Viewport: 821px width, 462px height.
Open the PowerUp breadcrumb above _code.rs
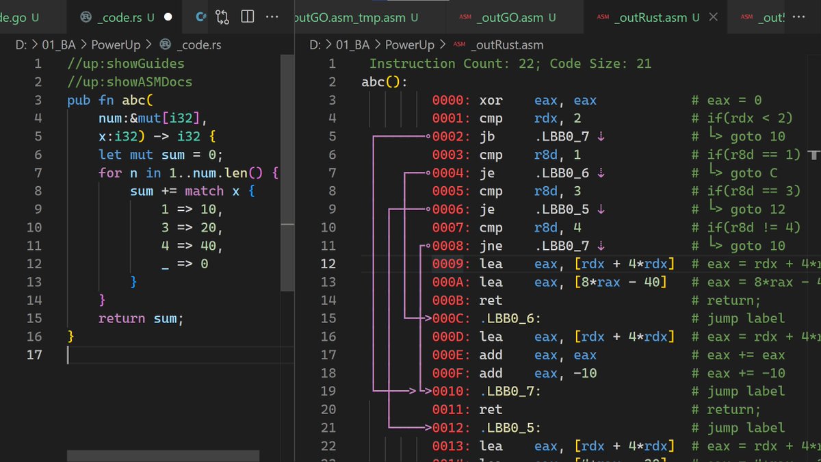click(x=117, y=45)
